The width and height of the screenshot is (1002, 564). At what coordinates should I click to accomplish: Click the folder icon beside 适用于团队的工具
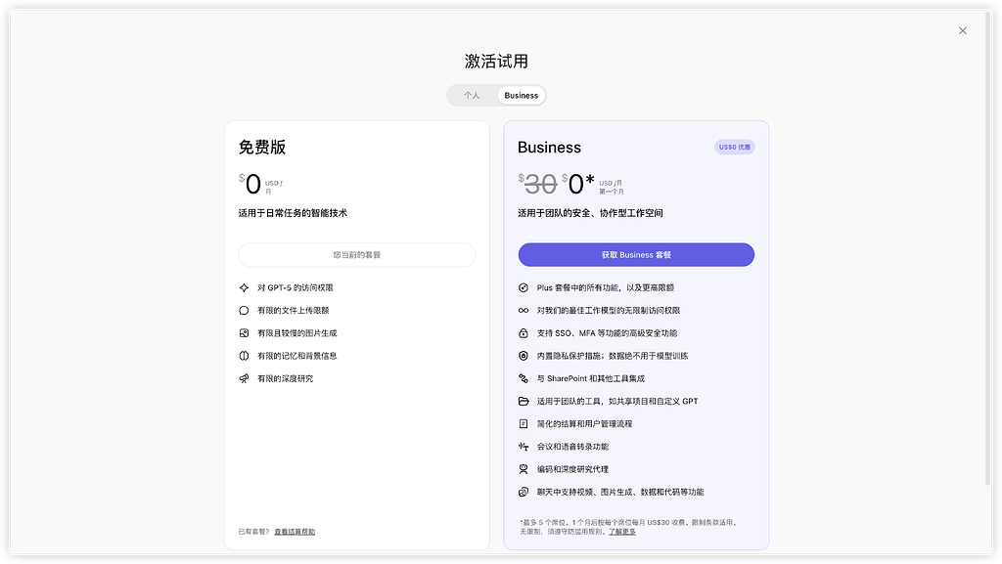coord(524,402)
